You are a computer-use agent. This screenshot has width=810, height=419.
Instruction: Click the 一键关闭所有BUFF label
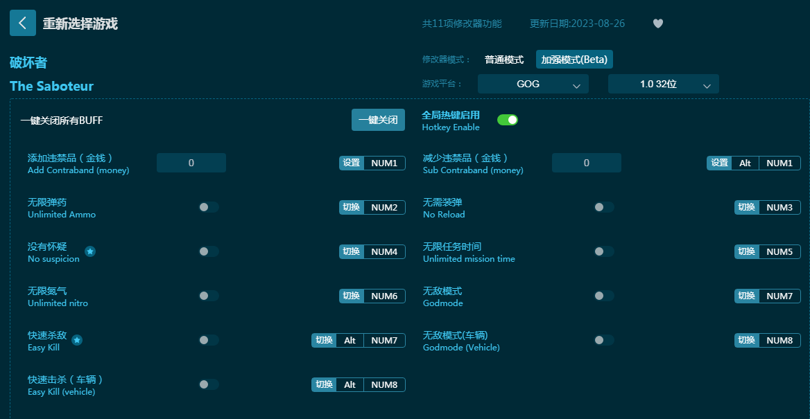[x=62, y=121]
